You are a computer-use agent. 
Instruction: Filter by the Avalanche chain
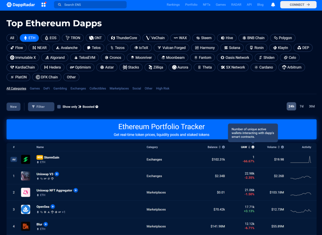(x=67, y=48)
